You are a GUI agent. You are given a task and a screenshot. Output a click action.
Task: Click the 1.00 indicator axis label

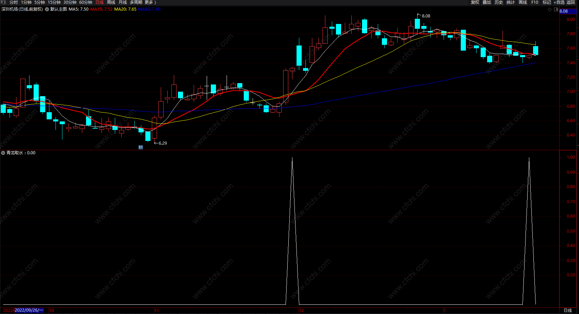click(x=571, y=157)
